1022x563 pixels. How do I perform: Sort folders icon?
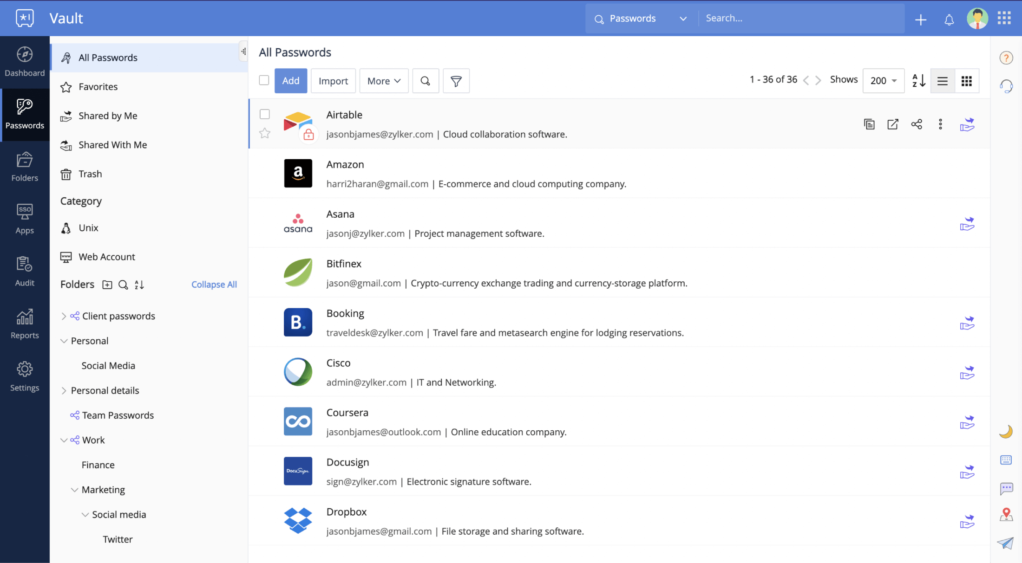tap(139, 285)
